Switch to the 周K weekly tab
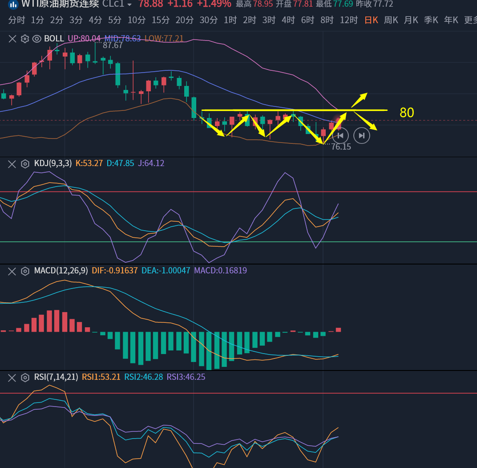This screenshot has height=468, width=477. tap(391, 20)
